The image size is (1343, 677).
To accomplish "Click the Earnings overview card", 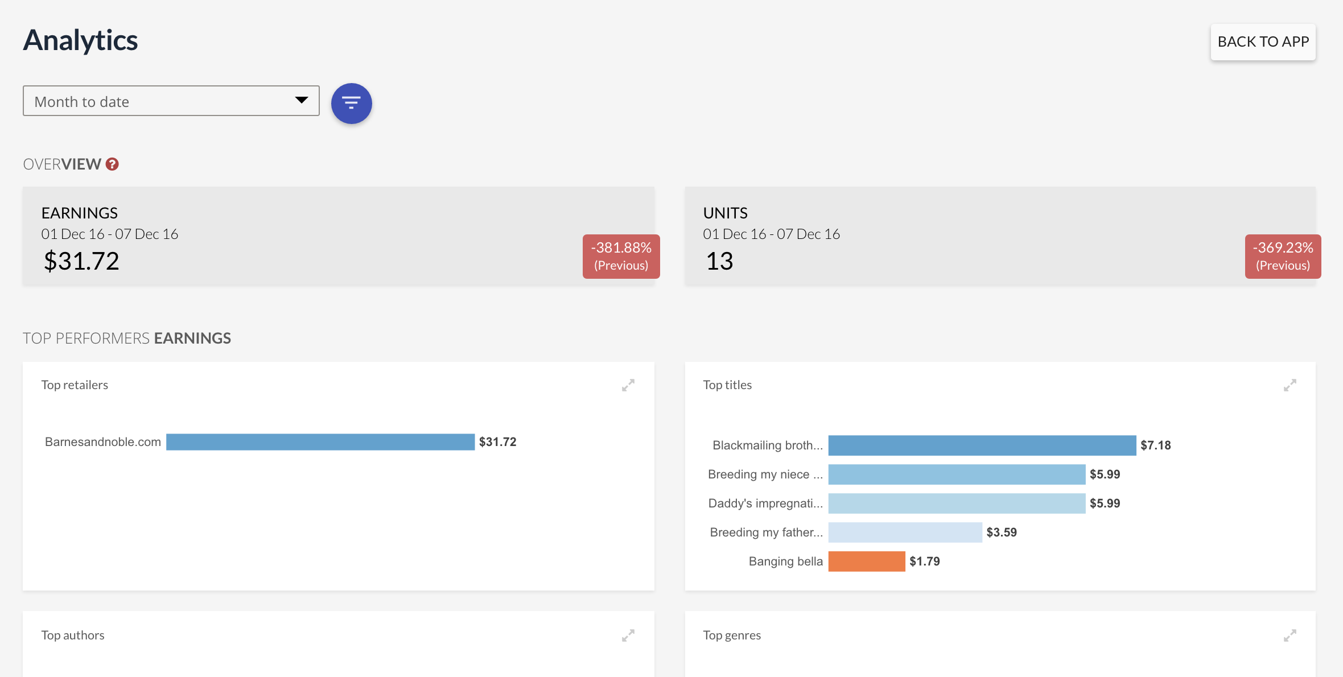I will 339,236.
